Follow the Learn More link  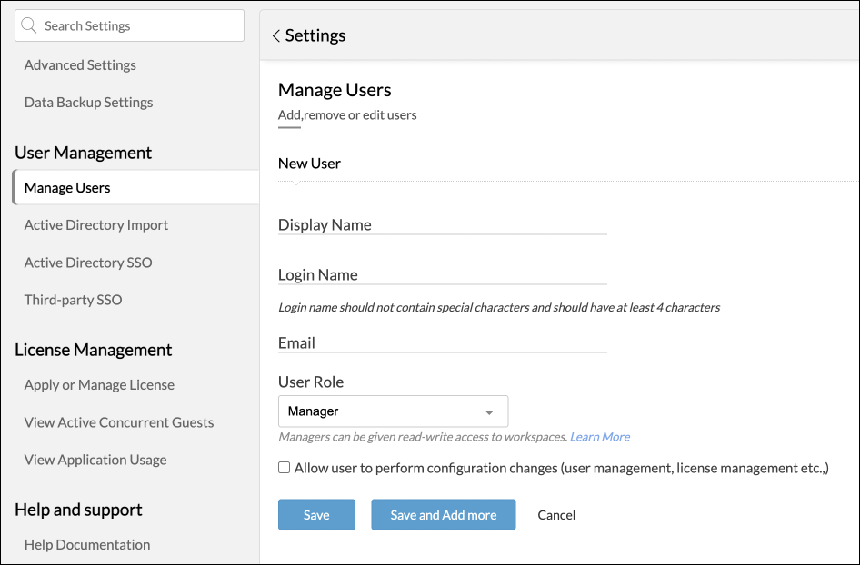(x=599, y=437)
